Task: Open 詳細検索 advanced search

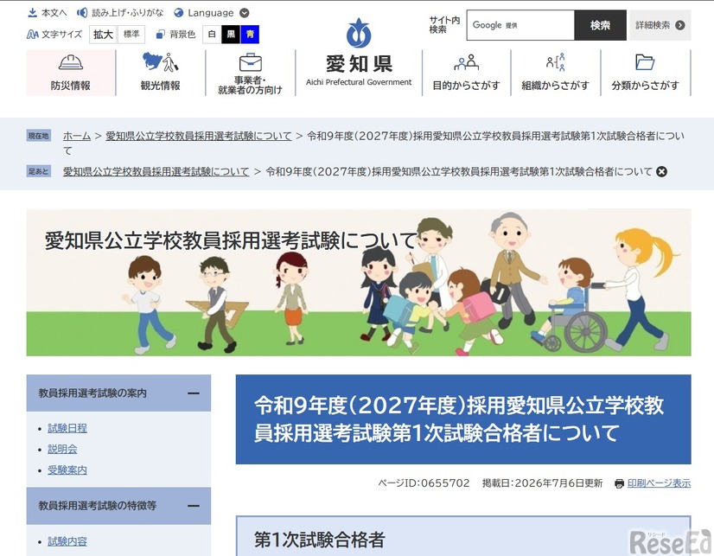Action: tap(660, 25)
